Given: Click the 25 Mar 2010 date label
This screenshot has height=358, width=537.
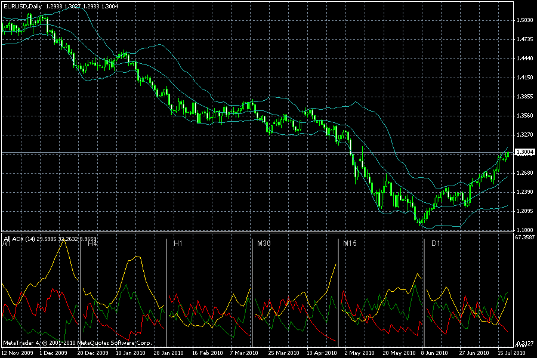Looking at the screenshot, I should 283,353.
